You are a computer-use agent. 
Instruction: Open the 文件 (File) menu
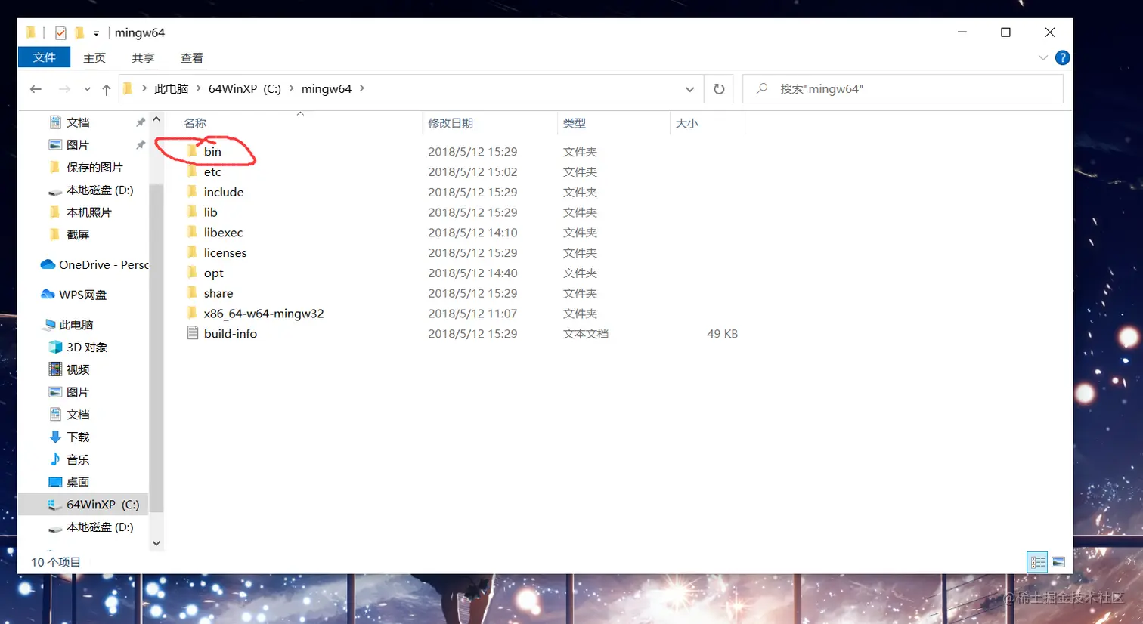click(43, 57)
